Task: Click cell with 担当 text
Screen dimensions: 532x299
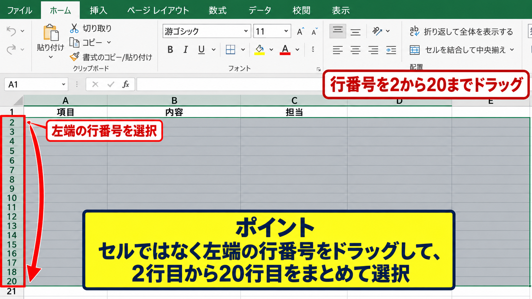Action: 294,112
